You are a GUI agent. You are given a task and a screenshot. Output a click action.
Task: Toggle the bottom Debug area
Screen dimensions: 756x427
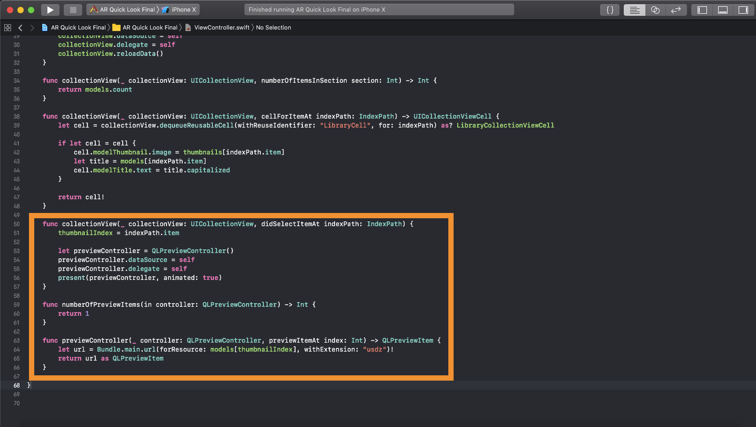[723, 10]
